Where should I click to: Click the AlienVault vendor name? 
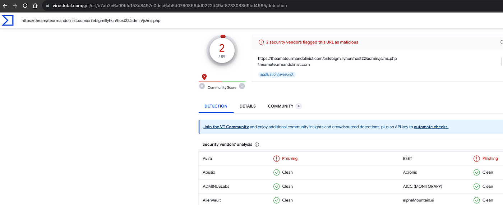[212, 200]
